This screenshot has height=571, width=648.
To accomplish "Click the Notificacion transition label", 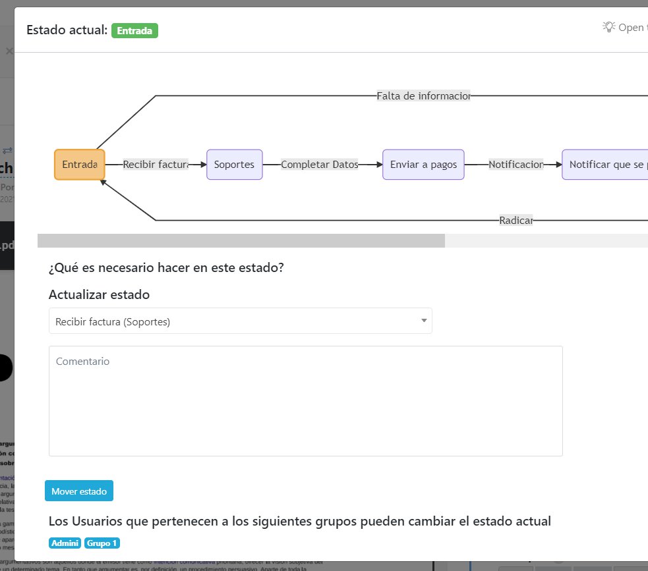I will point(516,165).
